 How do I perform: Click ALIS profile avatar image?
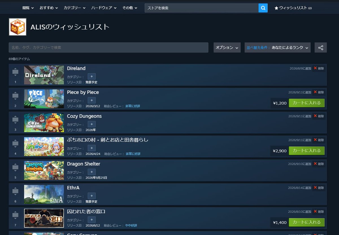coord(18,27)
